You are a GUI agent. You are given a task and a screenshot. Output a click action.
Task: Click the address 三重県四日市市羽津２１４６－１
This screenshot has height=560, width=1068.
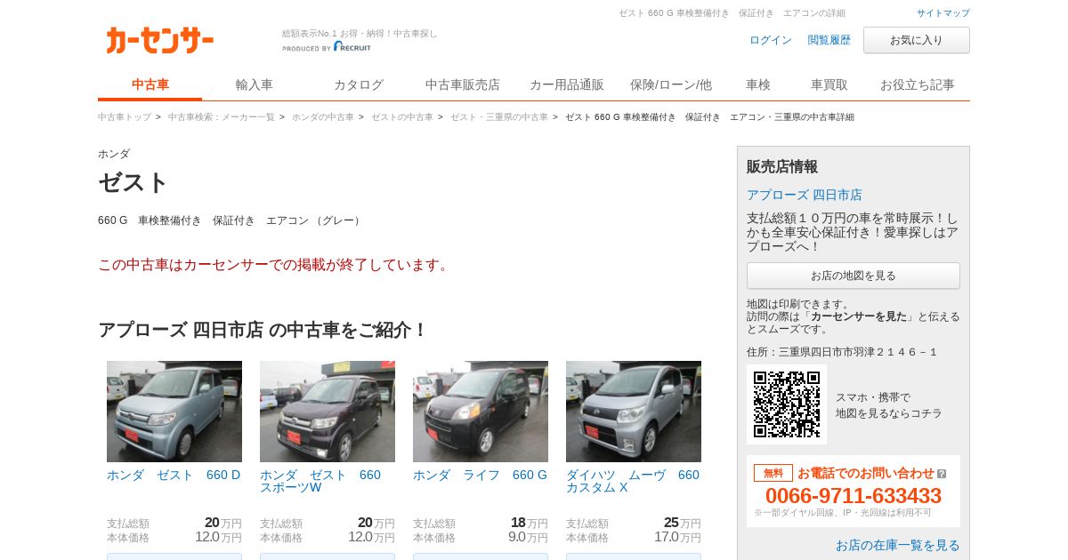[x=858, y=352]
